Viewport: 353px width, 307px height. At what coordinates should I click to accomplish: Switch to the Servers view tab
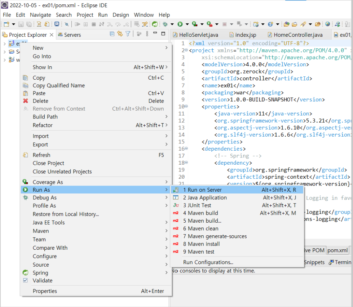tap(69, 35)
